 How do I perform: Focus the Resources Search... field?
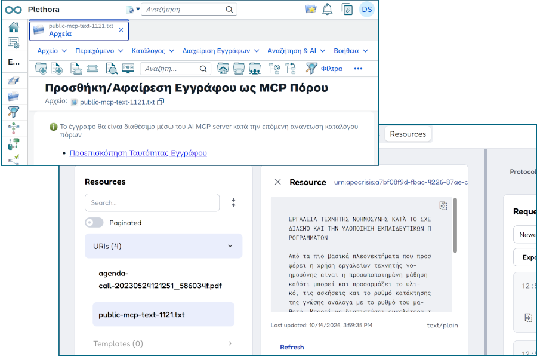152,202
